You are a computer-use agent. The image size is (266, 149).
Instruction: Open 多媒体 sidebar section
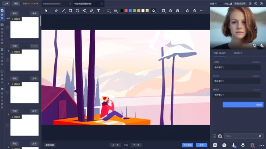pyautogui.click(x=2, y=77)
